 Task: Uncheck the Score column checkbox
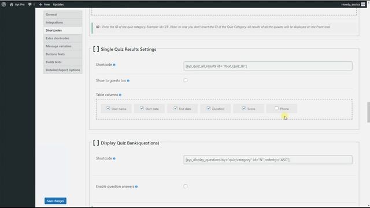(244, 109)
